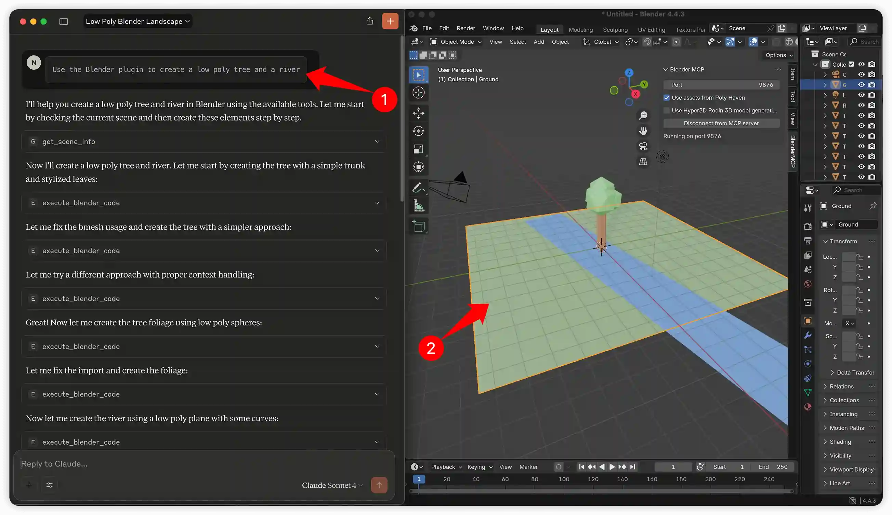892x515 pixels.
Task: Select the Transform tool in Blender
Action: click(418, 166)
